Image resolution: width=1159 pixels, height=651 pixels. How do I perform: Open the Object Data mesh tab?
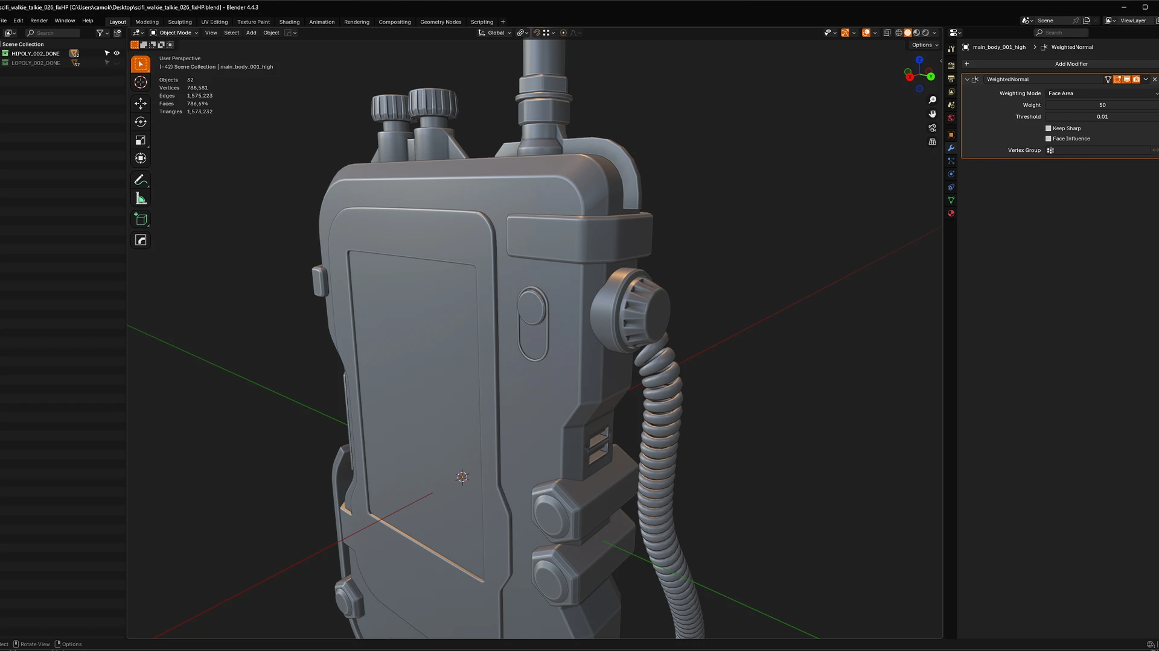click(951, 200)
